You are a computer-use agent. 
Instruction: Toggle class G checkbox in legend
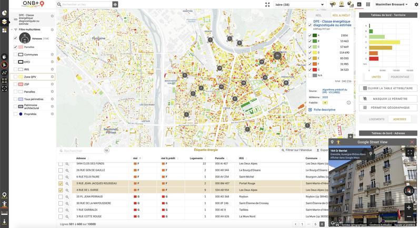click(309, 69)
